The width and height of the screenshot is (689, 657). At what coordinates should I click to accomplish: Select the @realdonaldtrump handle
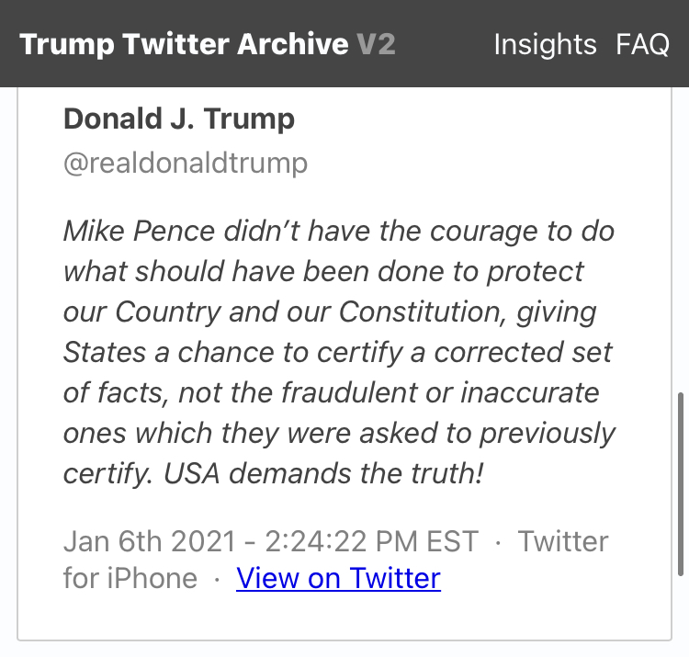pos(186,164)
